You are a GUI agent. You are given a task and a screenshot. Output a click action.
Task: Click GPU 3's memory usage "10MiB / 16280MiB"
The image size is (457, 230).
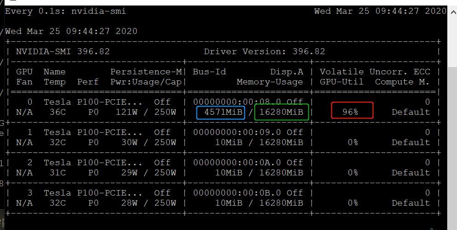pyautogui.click(x=259, y=203)
